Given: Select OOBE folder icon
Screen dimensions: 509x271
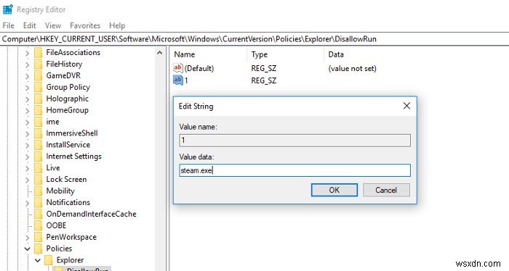Looking at the screenshot, I should 39,225.
